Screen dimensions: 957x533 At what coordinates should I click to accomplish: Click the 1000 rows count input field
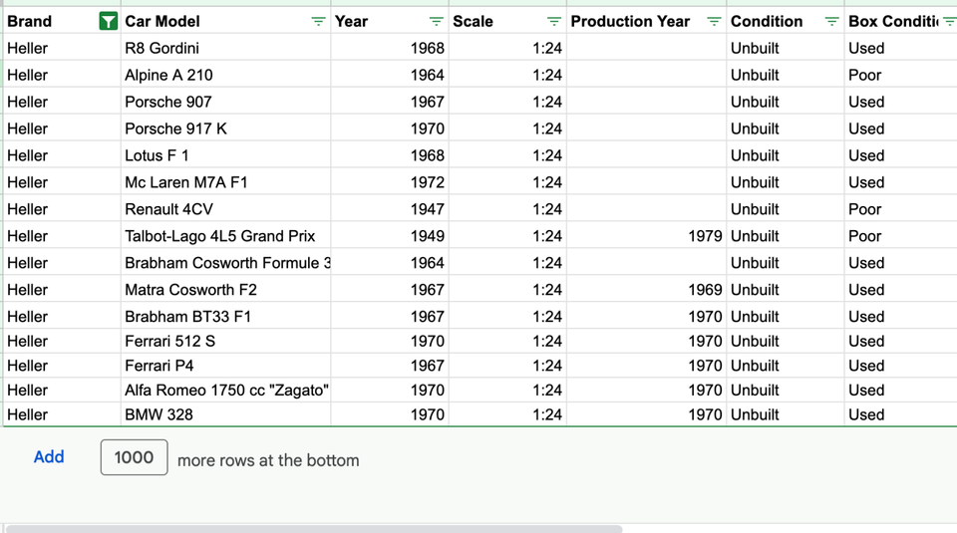(x=134, y=457)
